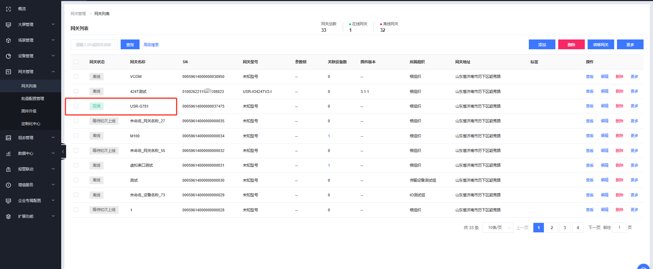Click the 数据中心 bar chart icon
This screenshot has width=653, height=269.
pyautogui.click(x=8, y=153)
